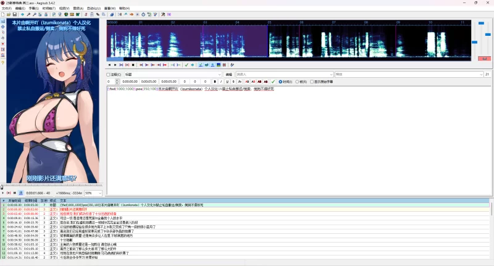Screen dimensions: 494x266
Task: Click the Italic formatting button
Action: [x=222, y=81]
